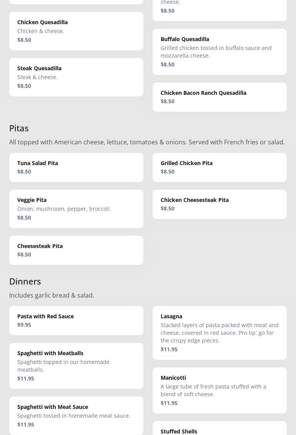
Task: Click the Manicotti $11.95 price
Action: coord(169,403)
